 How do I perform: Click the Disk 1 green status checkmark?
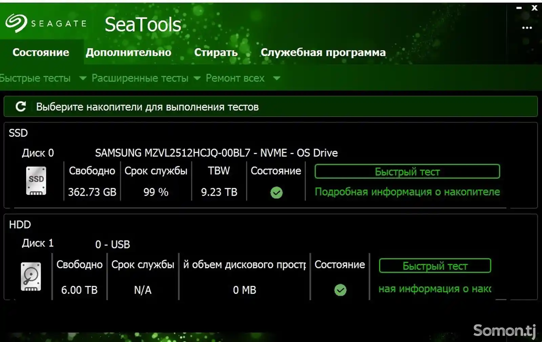(340, 290)
